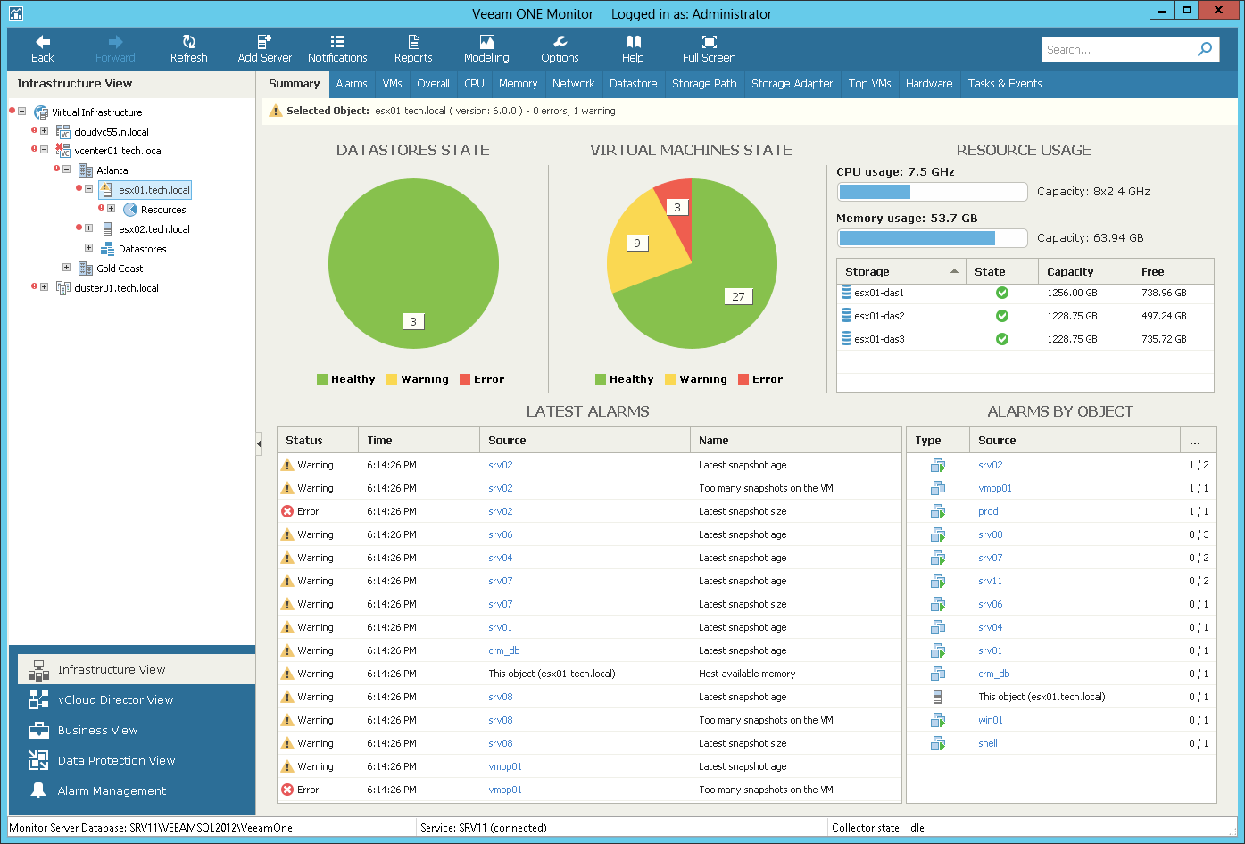
Task: Open the CPU tab
Action: click(x=474, y=84)
